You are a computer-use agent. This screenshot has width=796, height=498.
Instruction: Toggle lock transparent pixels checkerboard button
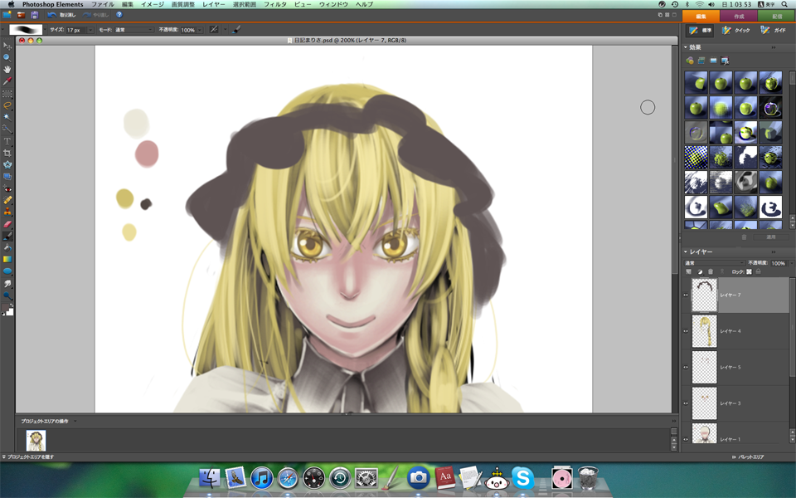[749, 272]
